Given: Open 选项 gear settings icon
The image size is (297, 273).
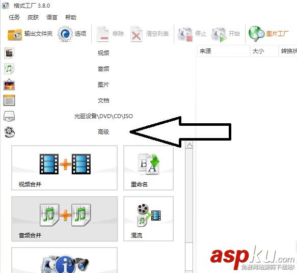Looking at the screenshot, I should point(65,34).
